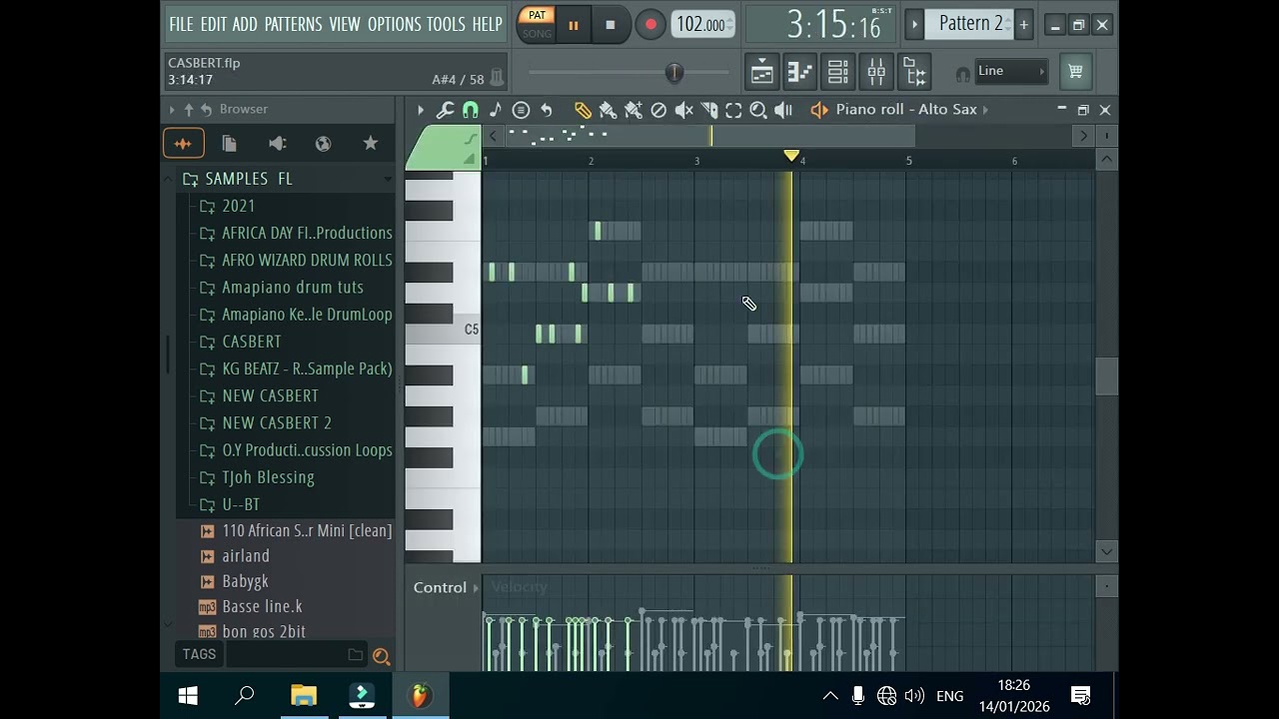The width and height of the screenshot is (1279, 719).
Task: Open the Channel rack button
Action: click(x=838, y=71)
